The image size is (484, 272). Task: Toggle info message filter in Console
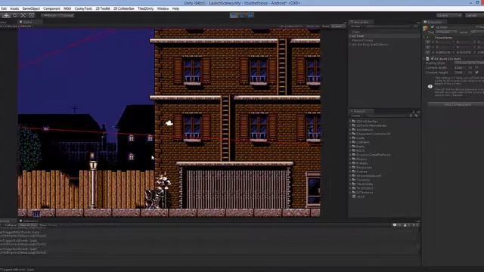tap(396, 225)
